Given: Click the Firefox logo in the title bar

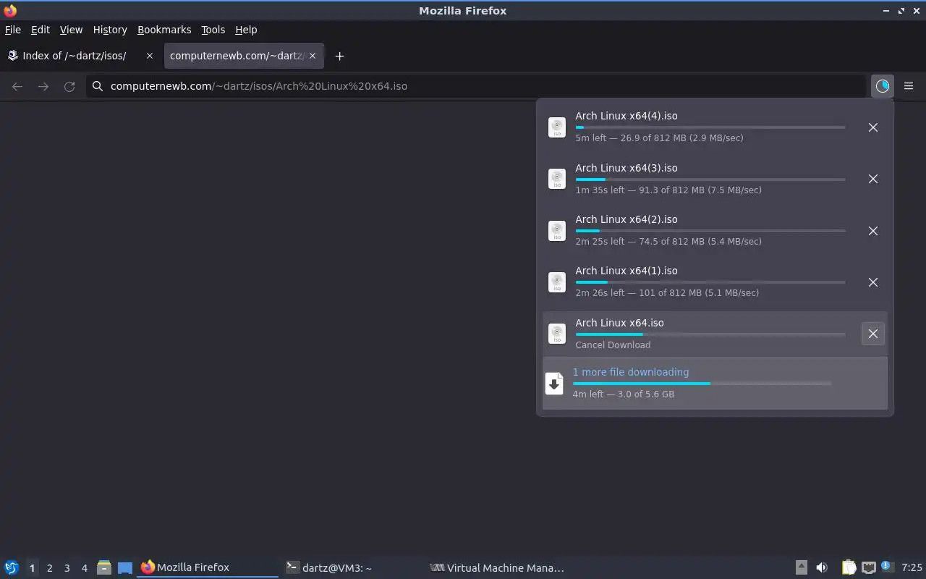Looking at the screenshot, I should [10, 10].
